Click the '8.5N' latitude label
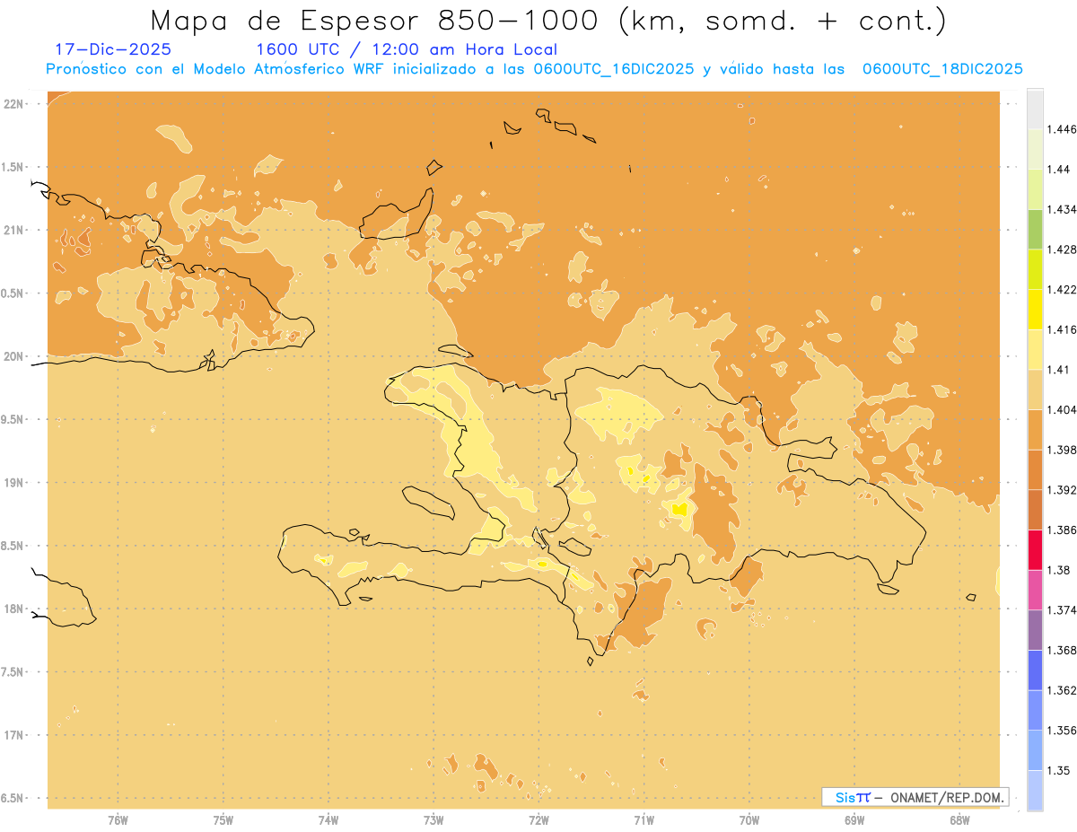1077x832 pixels. 13,546
